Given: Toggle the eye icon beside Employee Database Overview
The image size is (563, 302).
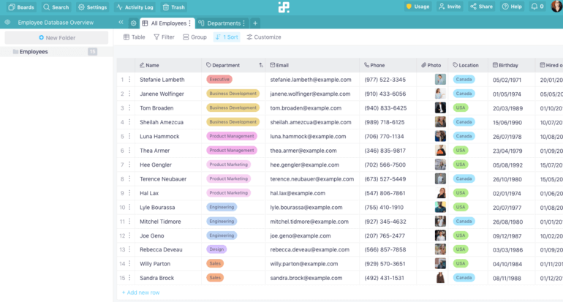Looking at the screenshot, I should click(7, 22).
